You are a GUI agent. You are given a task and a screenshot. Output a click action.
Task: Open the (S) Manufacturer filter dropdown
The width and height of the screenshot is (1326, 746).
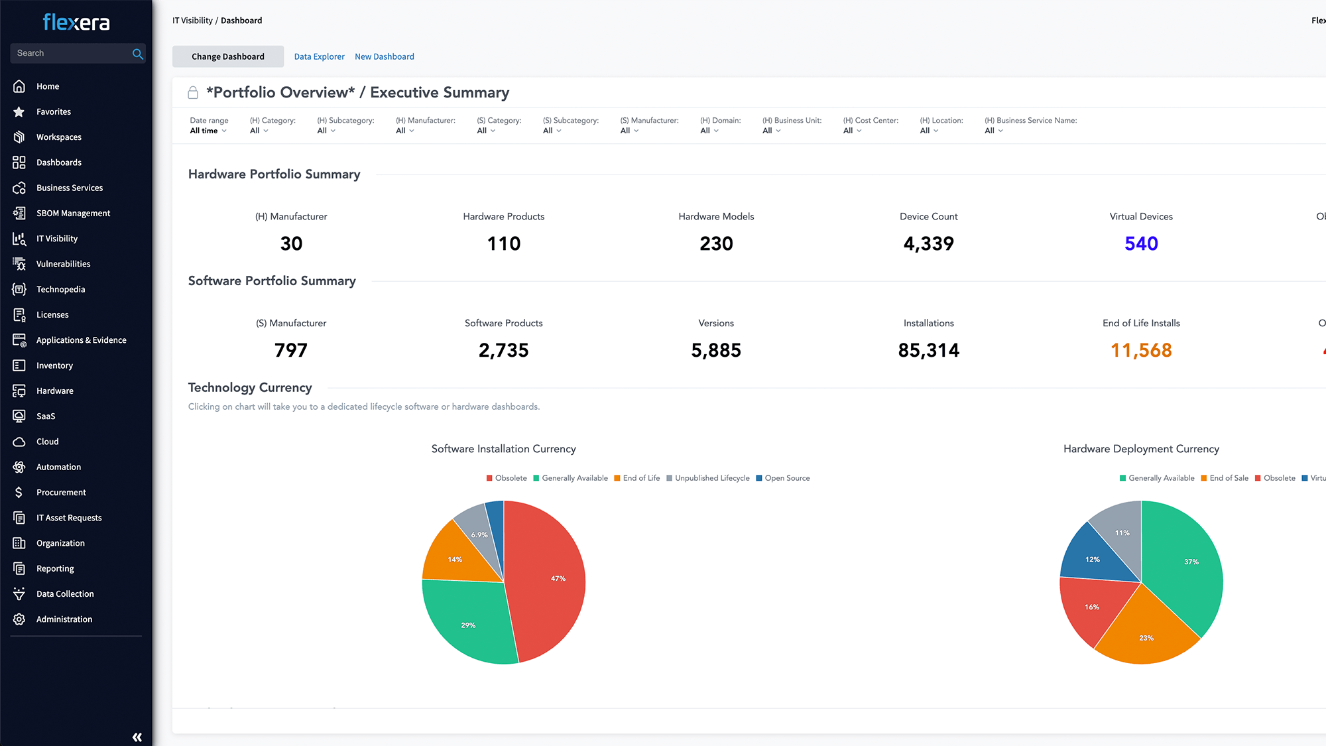tap(629, 131)
